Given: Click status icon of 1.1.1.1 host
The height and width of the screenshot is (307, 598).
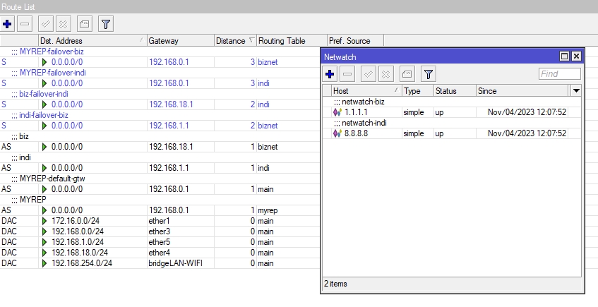Looking at the screenshot, I should pos(337,112).
